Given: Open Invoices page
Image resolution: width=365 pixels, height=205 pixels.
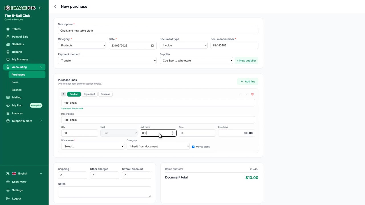Looking at the screenshot, I should (x=24, y=113).
